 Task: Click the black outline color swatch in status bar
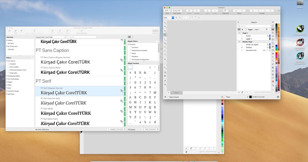[x=251, y=97]
